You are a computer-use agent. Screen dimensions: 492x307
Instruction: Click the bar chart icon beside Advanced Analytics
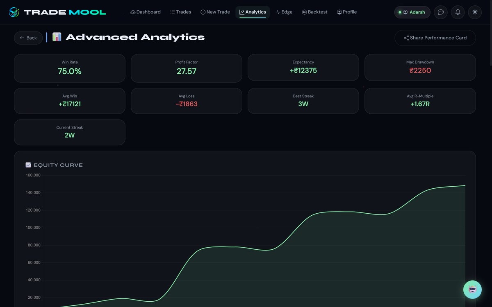coord(57,37)
